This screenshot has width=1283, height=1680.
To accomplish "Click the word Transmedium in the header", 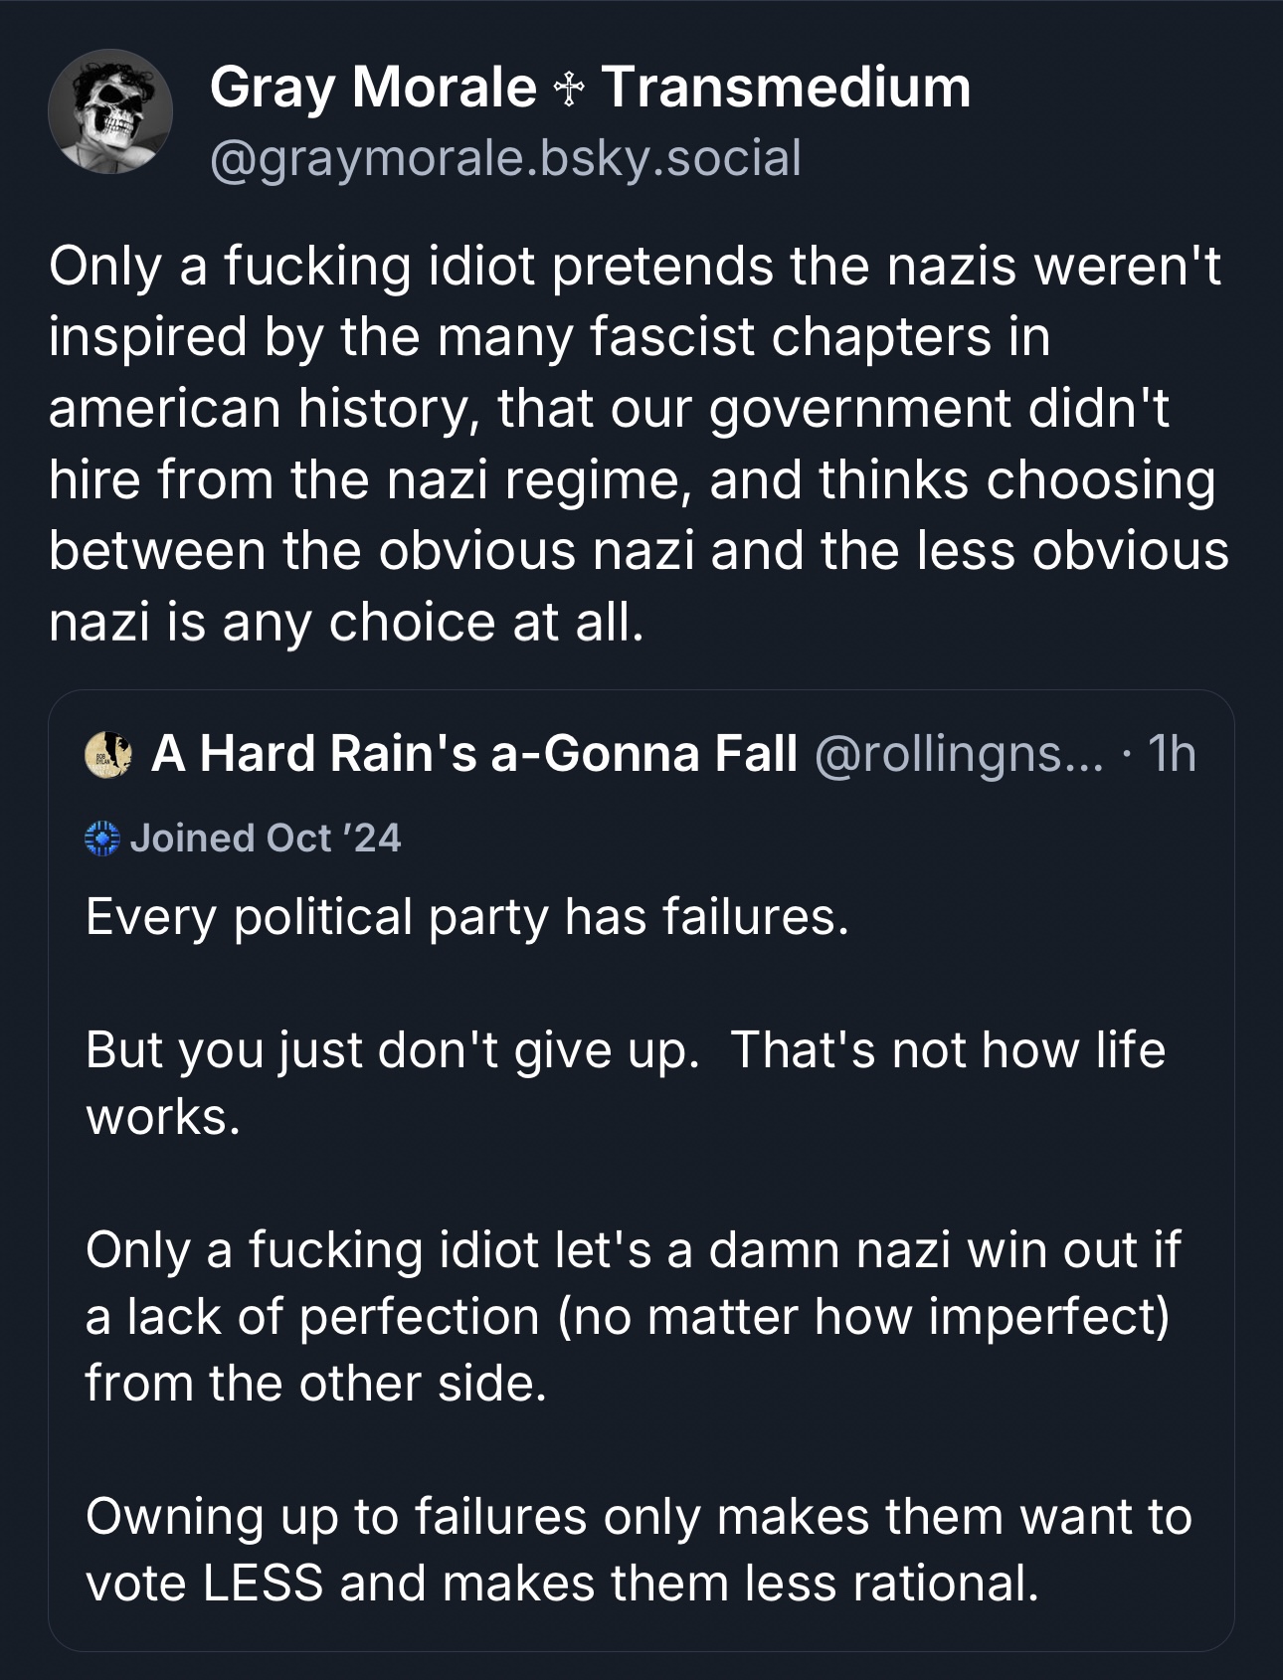I will point(786,88).
